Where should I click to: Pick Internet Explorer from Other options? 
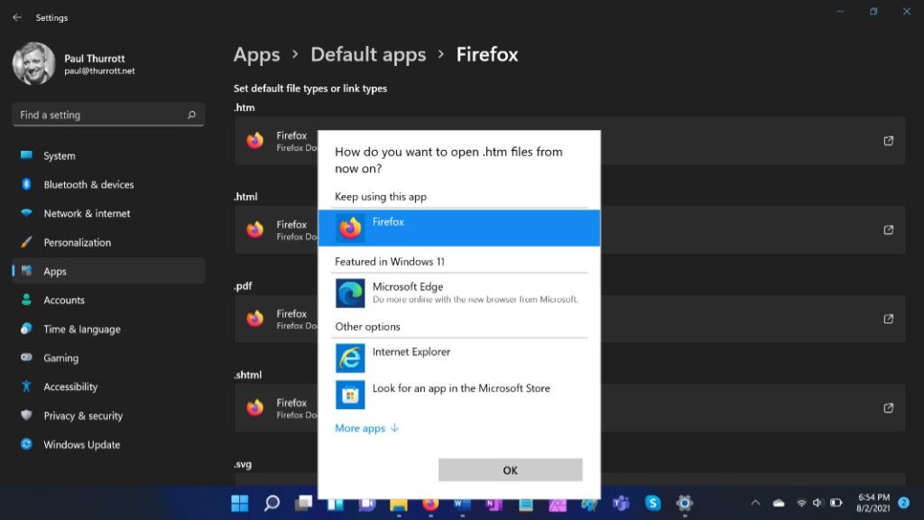(458, 357)
